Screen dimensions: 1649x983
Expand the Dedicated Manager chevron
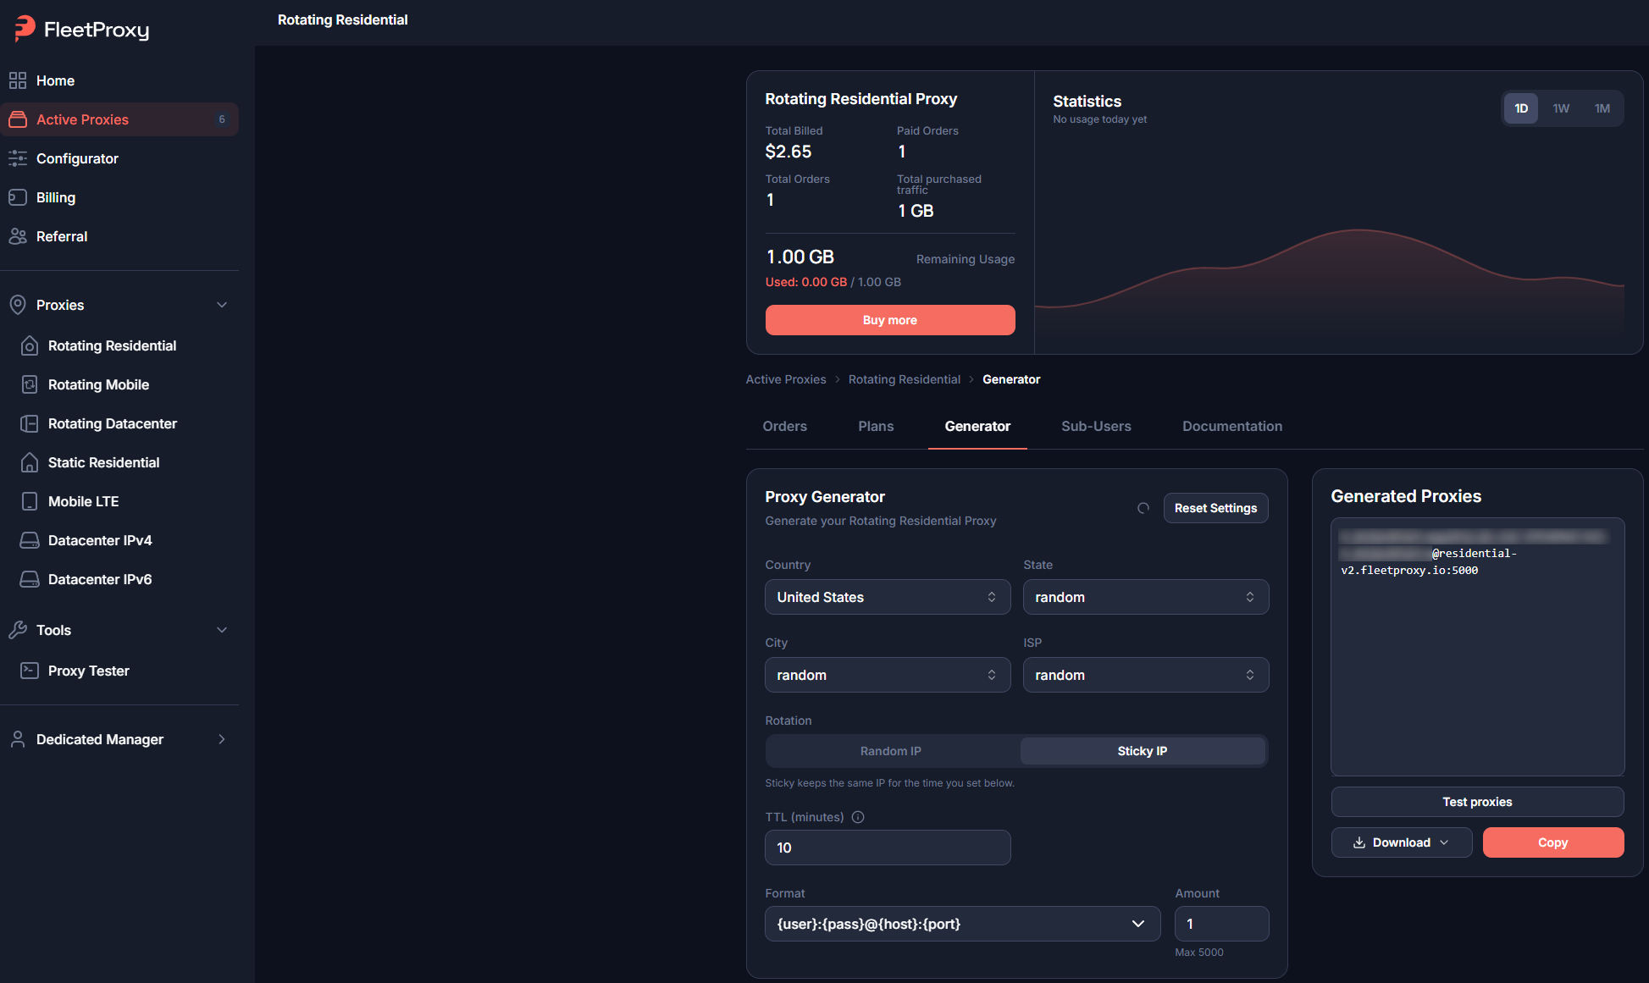(222, 739)
